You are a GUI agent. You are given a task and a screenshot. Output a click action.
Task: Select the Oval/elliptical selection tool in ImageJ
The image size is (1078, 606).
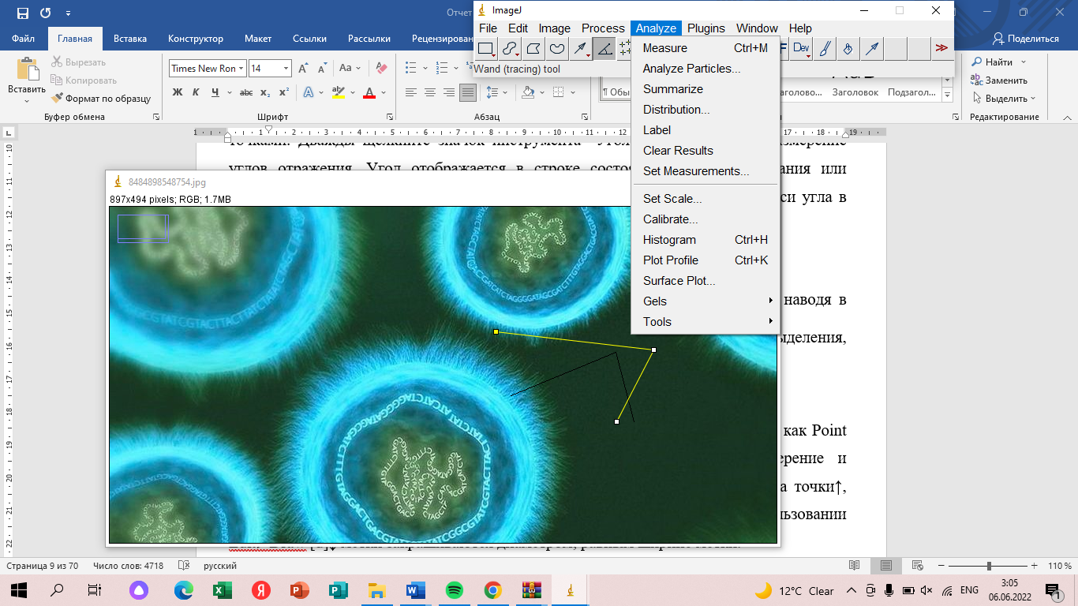pos(511,49)
